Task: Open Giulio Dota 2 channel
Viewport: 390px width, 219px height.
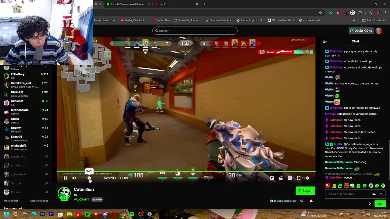Action: [26, 120]
